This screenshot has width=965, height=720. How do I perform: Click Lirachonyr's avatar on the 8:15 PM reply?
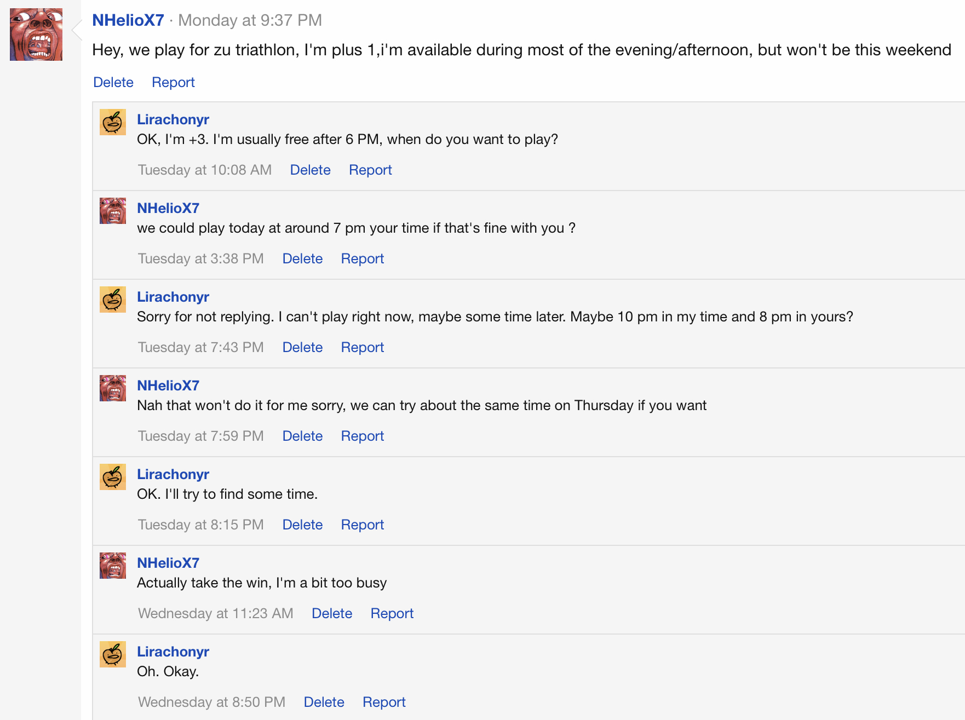(113, 477)
